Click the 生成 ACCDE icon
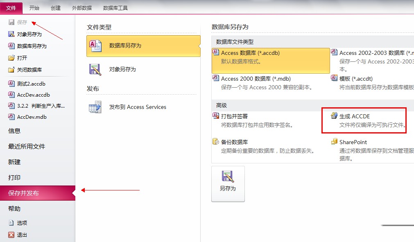The image size is (414, 242). pyautogui.click(x=334, y=115)
